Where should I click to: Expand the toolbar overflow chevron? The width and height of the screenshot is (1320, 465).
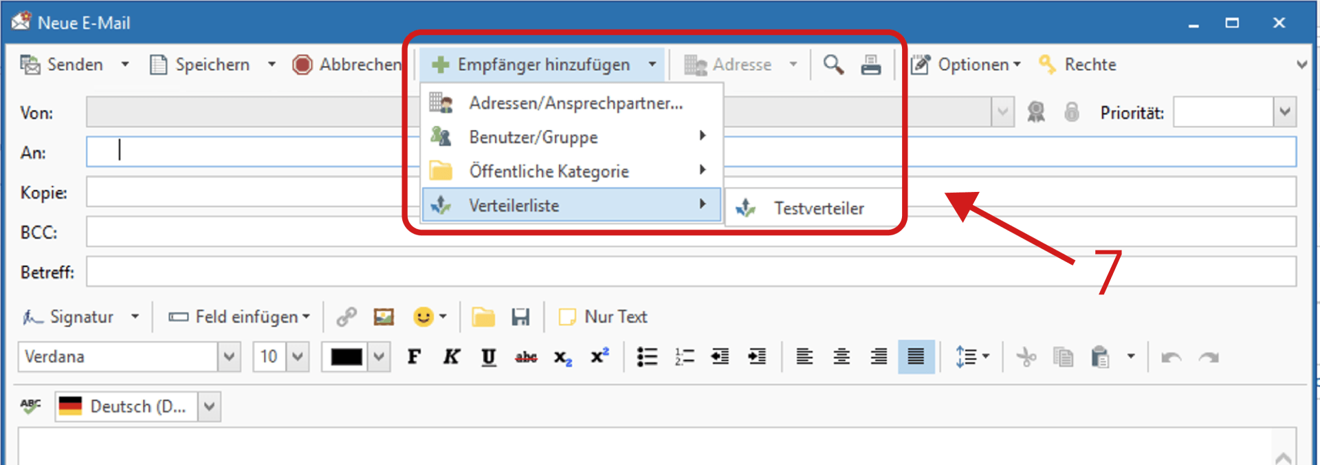click(1301, 65)
